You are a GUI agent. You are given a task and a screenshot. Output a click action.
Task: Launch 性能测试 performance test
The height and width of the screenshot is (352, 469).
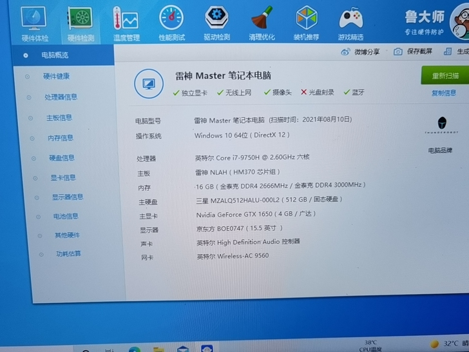click(x=171, y=23)
